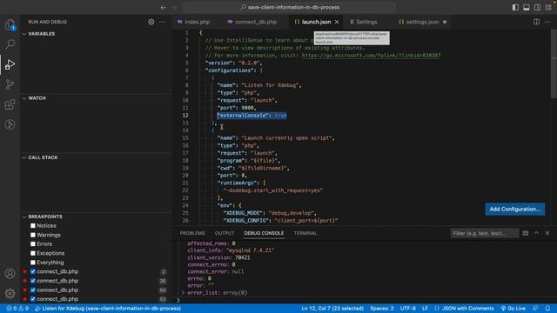The image size is (557, 313).
Task: Toggle secondary side bar layout icon
Action: point(537,8)
